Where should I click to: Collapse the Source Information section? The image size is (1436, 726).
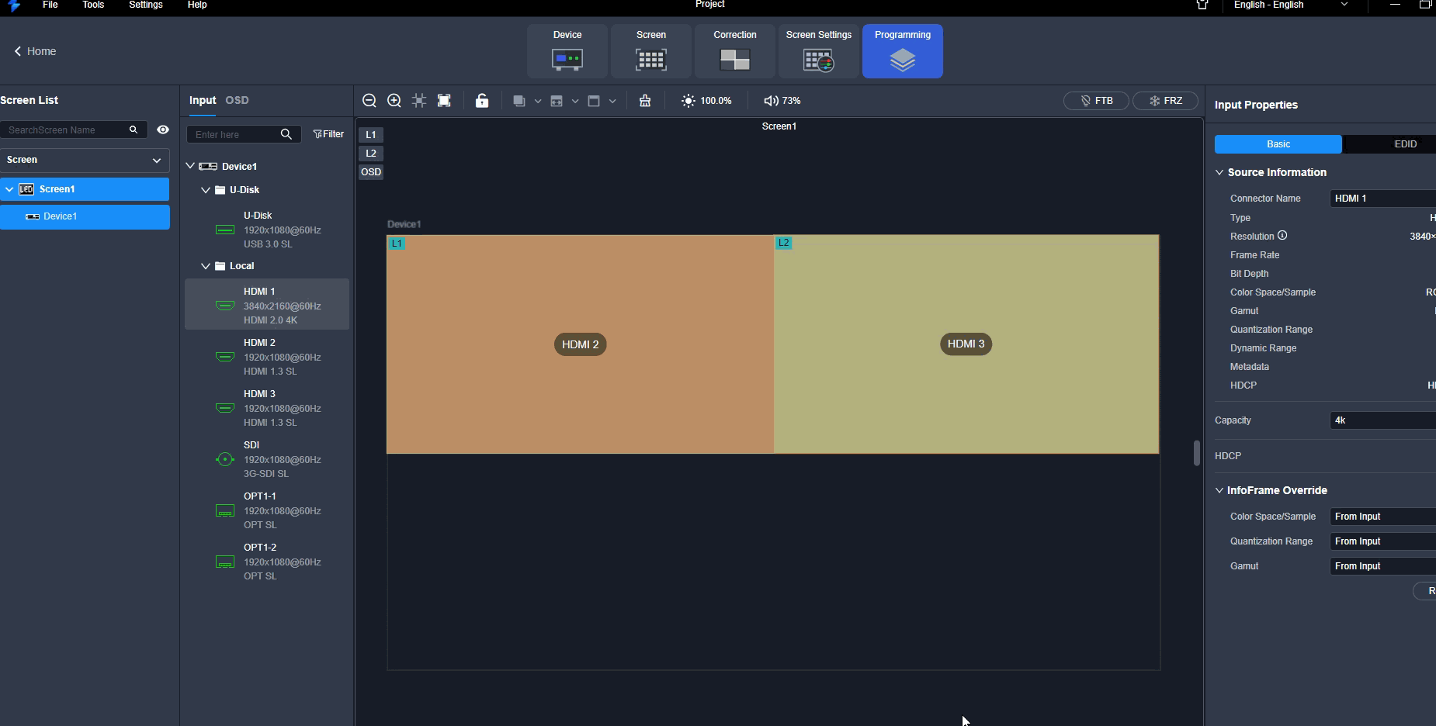[x=1219, y=172]
